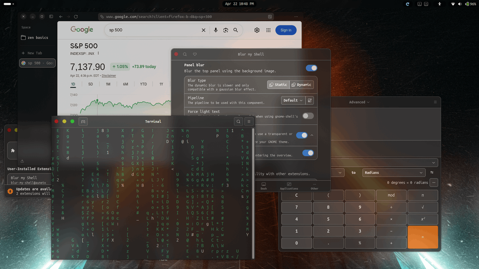The height and width of the screenshot is (269, 479).
Task: Open new tab button in Terminal
Action: (83, 122)
